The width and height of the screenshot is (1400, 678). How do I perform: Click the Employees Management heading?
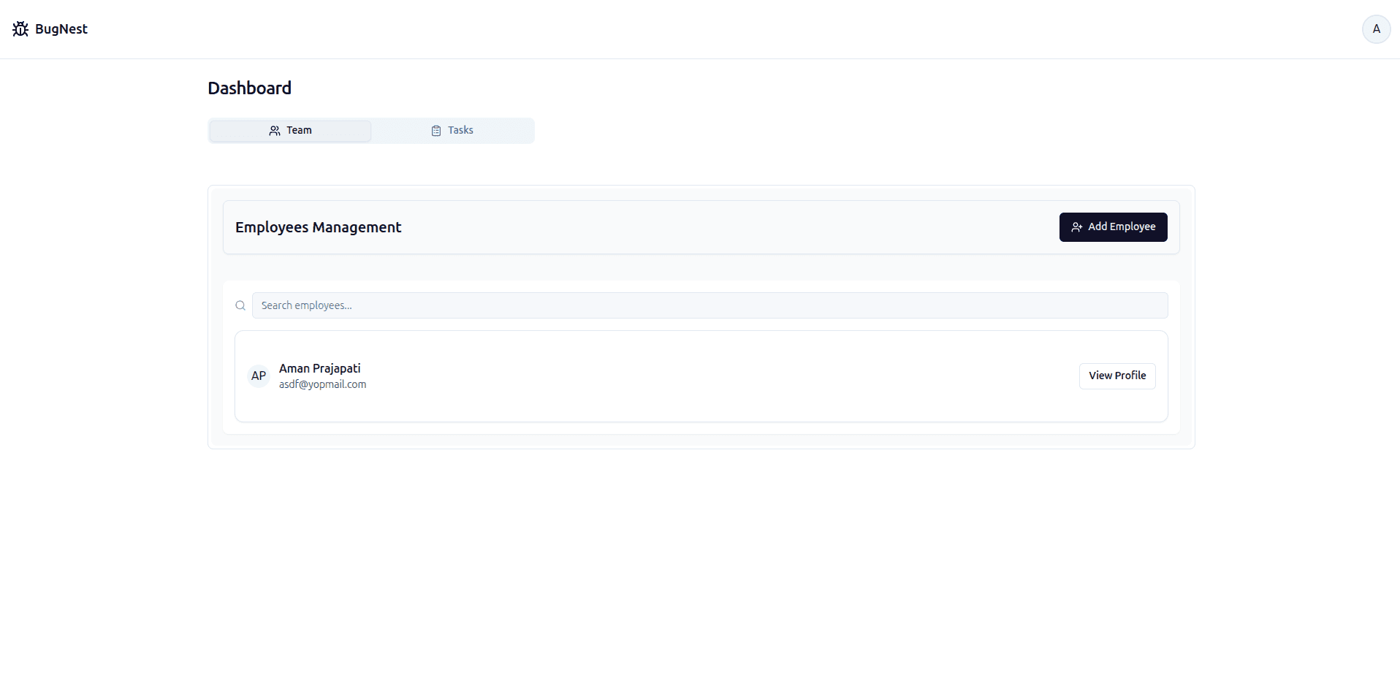coord(318,227)
